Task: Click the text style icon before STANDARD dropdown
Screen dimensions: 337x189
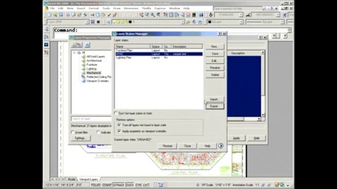Action: 211,15
